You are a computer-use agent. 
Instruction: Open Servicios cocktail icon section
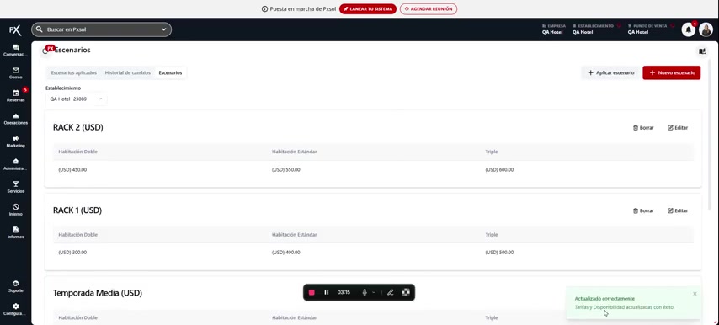click(x=16, y=187)
